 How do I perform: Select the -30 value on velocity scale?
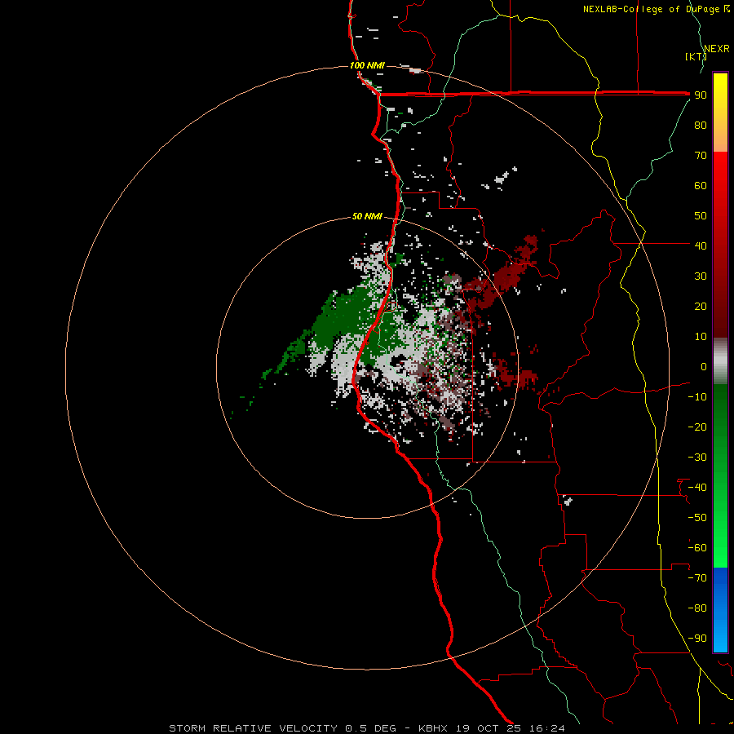pos(697,458)
